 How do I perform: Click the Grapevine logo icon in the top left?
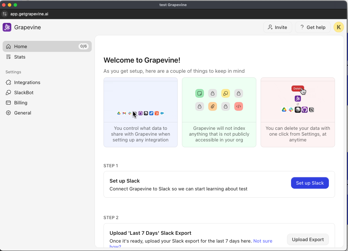click(7, 27)
